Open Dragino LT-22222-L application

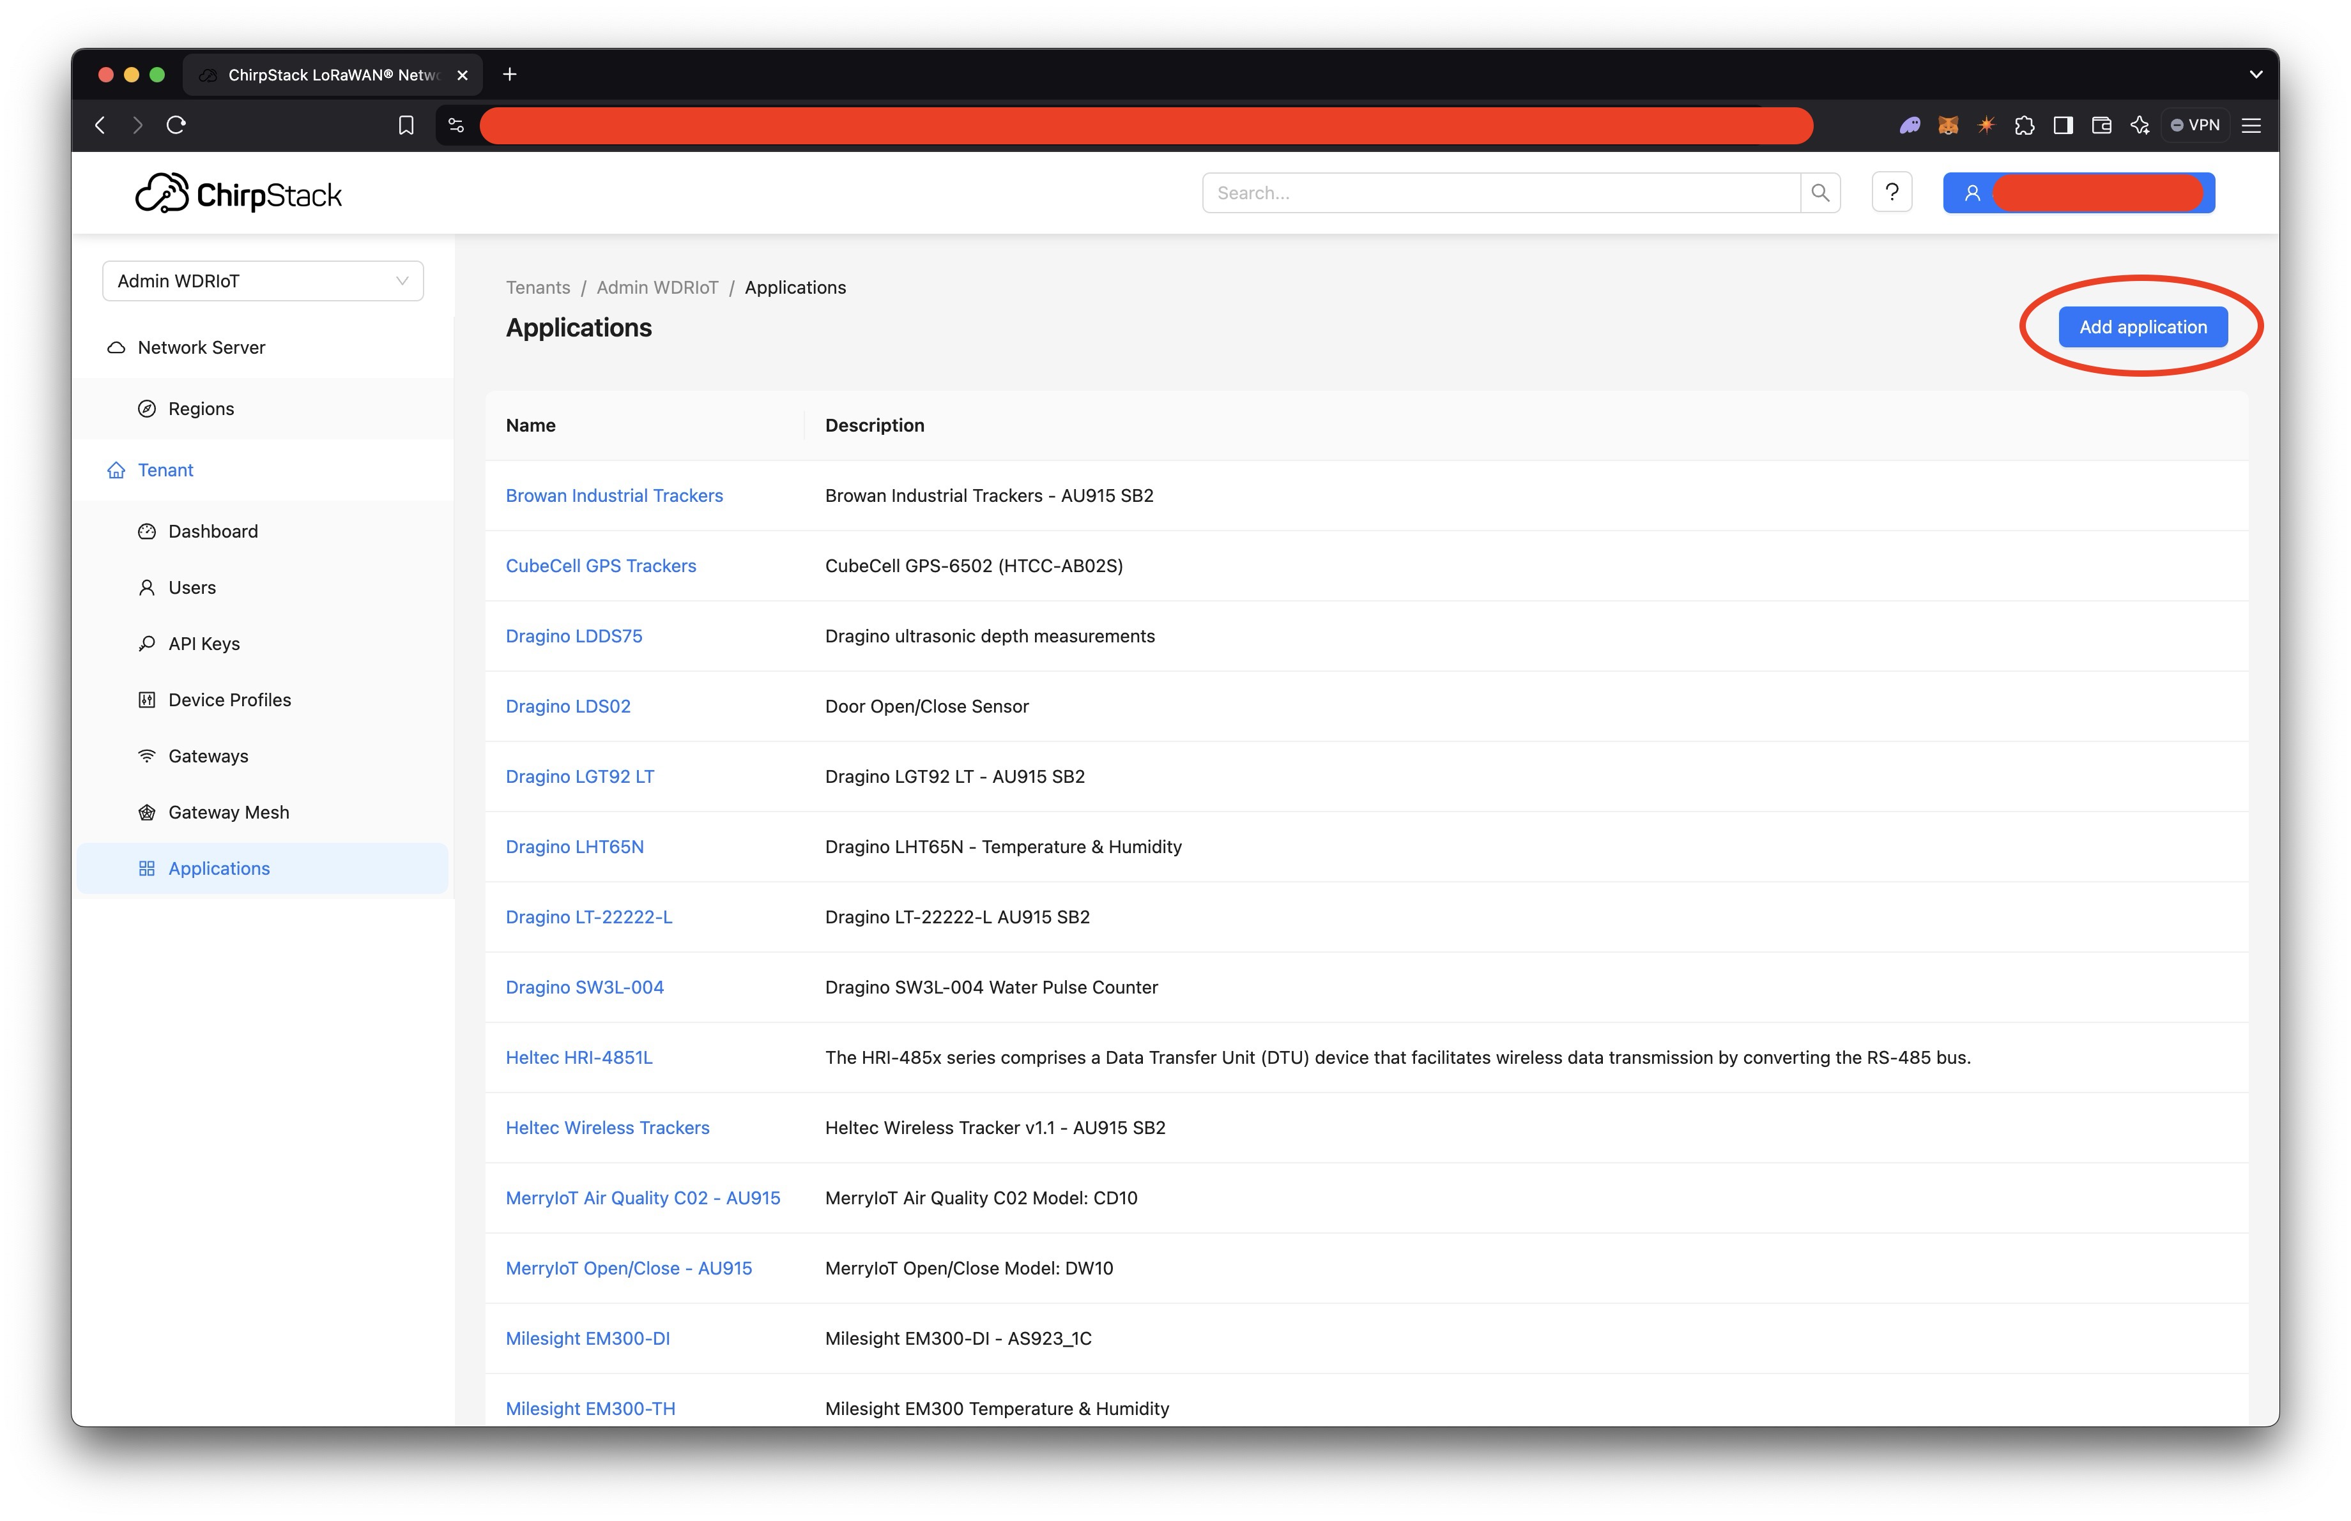click(x=589, y=916)
